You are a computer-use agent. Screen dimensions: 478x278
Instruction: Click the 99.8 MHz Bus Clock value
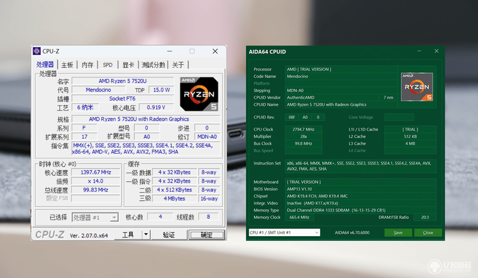[x=304, y=143]
